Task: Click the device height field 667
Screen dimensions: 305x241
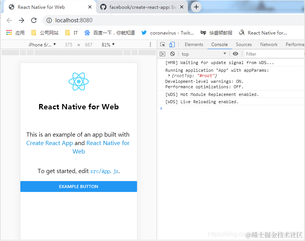Action: click(89, 45)
